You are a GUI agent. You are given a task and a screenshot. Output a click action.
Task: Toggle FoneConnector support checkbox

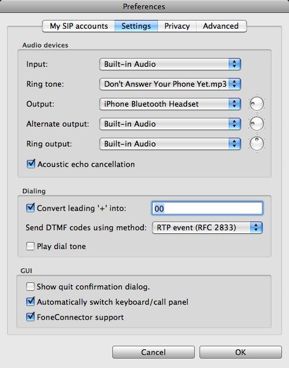(x=30, y=316)
